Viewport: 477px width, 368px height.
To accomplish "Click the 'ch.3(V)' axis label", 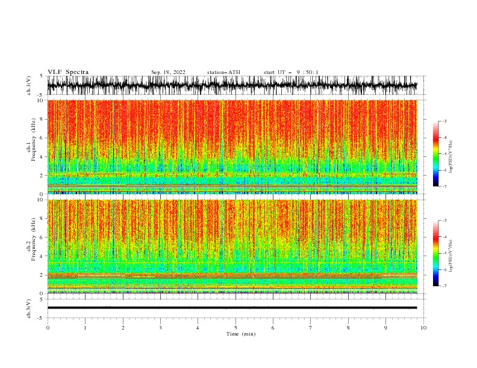I will [29, 308].
